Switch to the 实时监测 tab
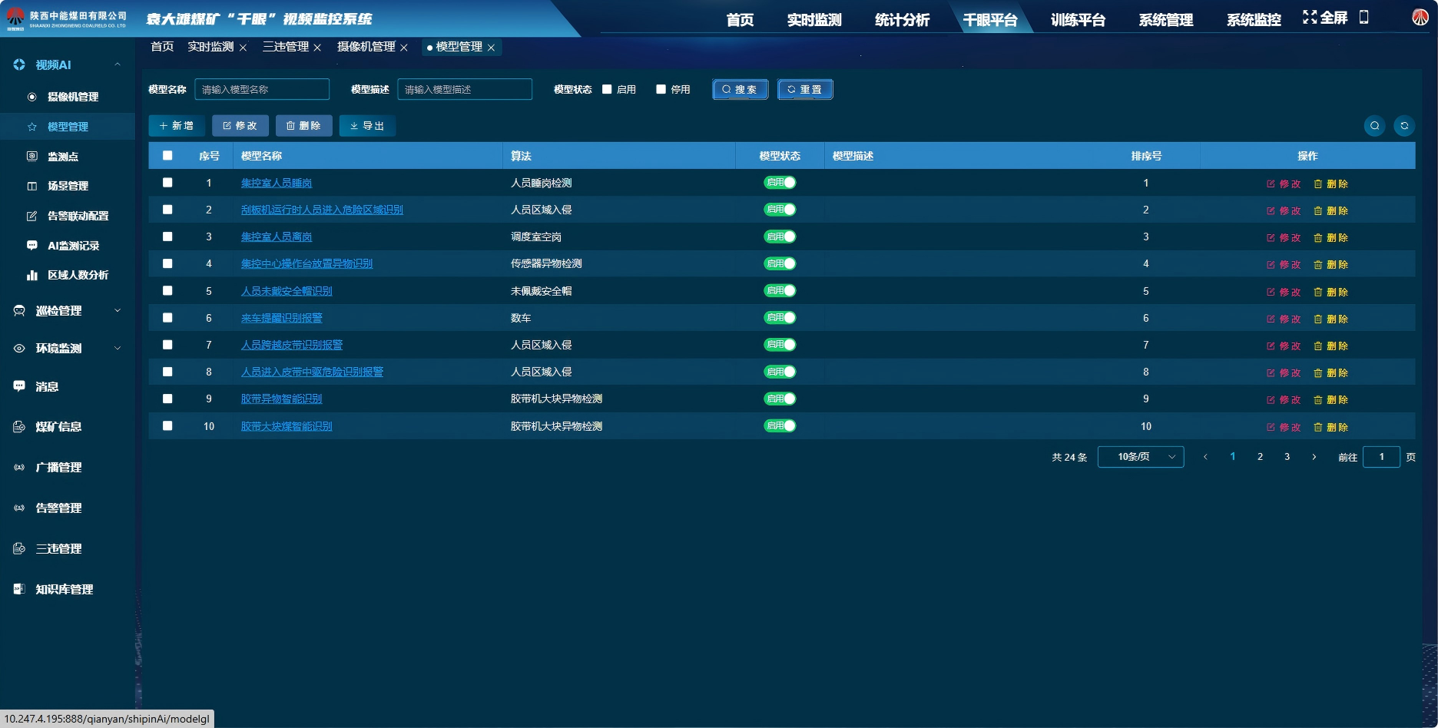This screenshot has width=1438, height=728. [x=210, y=47]
